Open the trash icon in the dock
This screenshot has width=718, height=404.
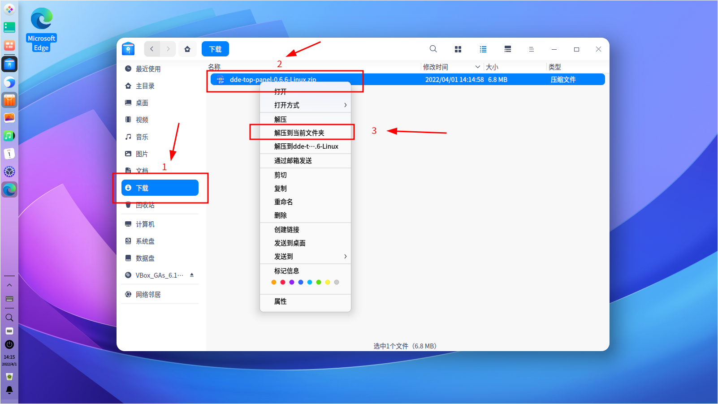tap(9, 377)
